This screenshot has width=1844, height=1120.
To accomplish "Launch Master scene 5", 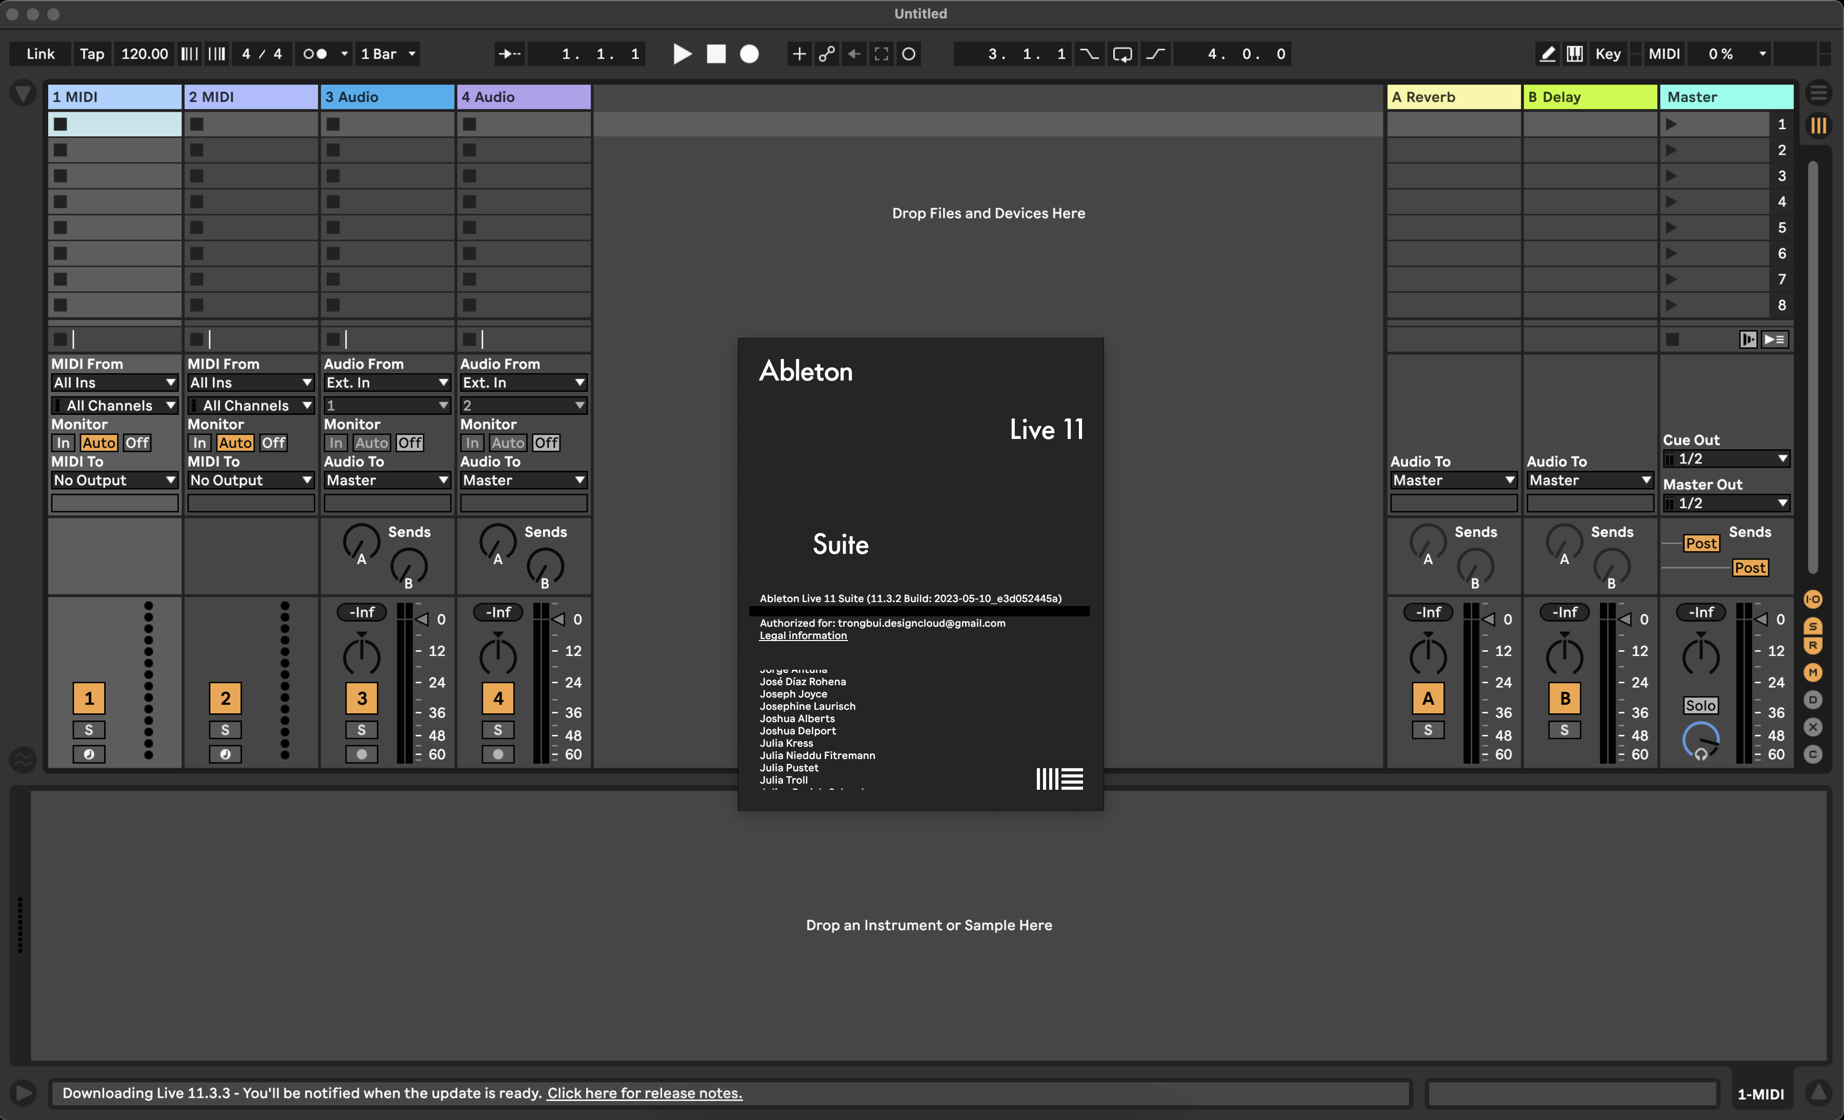I will 1672,228.
